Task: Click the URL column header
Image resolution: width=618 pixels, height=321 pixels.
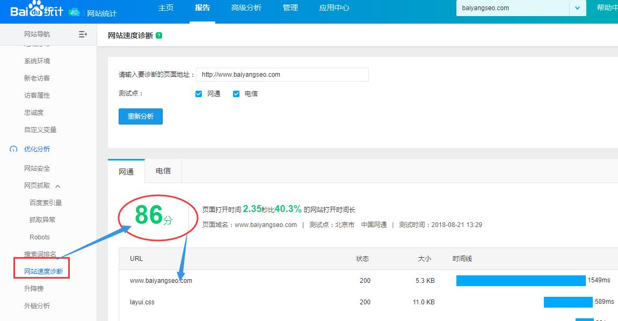Action: pyautogui.click(x=136, y=259)
